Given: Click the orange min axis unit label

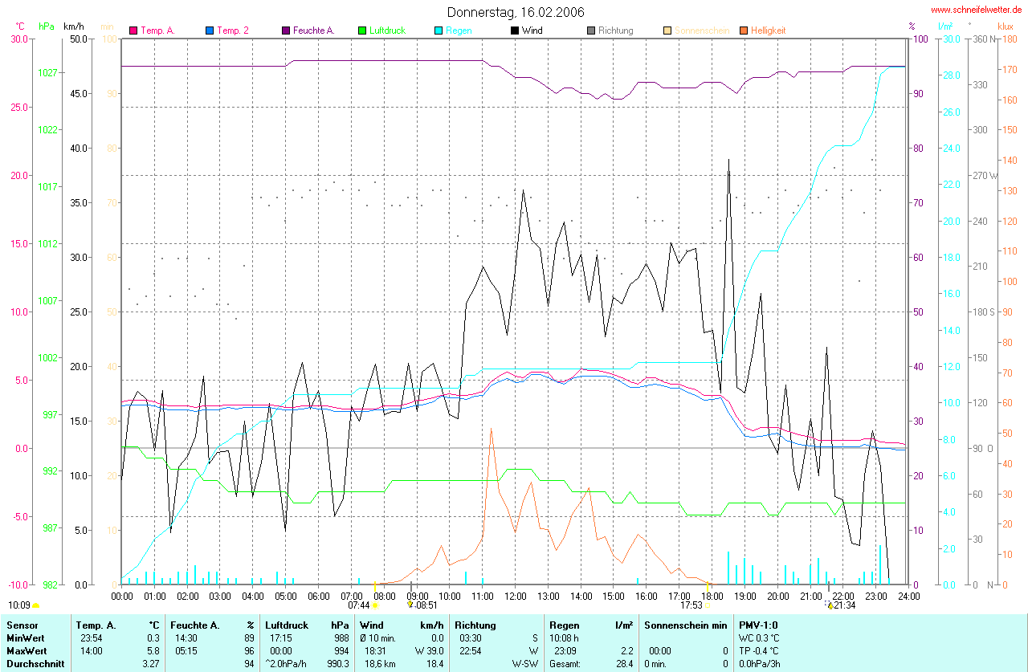Looking at the screenshot, I should coord(107,26).
